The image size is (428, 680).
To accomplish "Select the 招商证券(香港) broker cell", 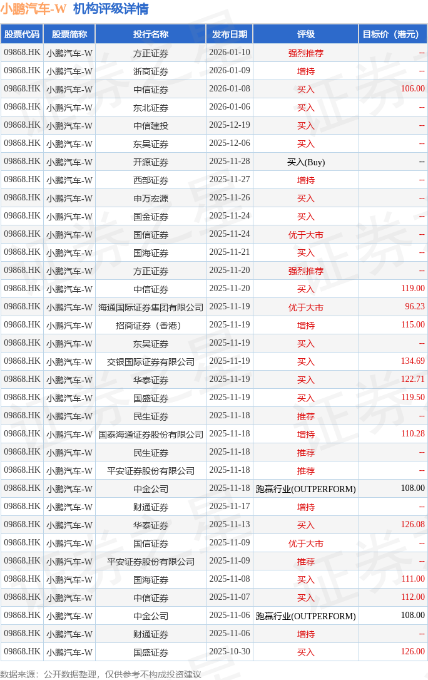I will 150,326.
